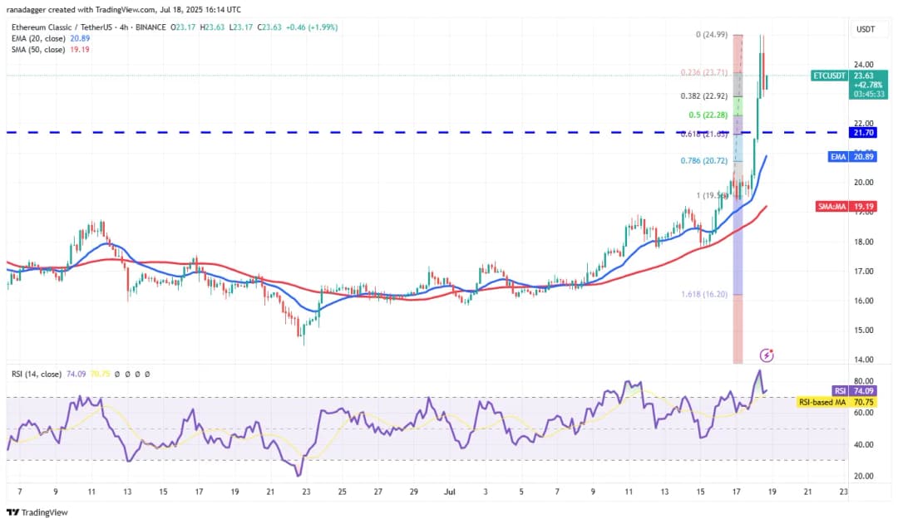Select the 0.382 (22.92) Fibonacci level label
Image resolution: width=898 pixels, height=524 pixels.
click(703, 95)
